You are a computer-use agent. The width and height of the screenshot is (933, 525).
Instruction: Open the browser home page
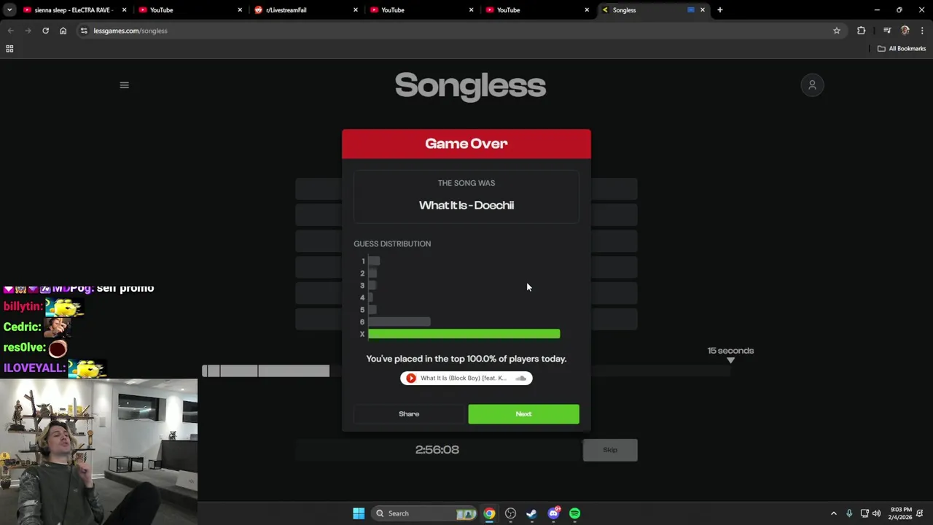(63, 31)
